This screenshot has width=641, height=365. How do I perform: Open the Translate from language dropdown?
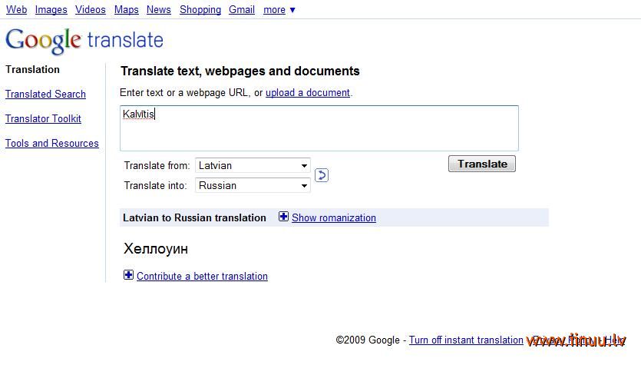(x=253, y=165)
